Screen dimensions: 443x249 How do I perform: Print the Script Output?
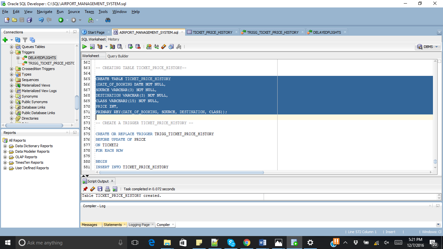107,189
